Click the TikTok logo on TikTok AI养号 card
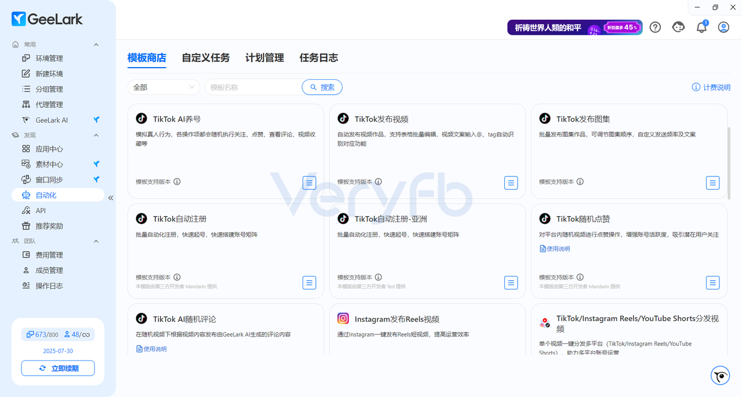 pyautogui.click(x=141, y=119)
